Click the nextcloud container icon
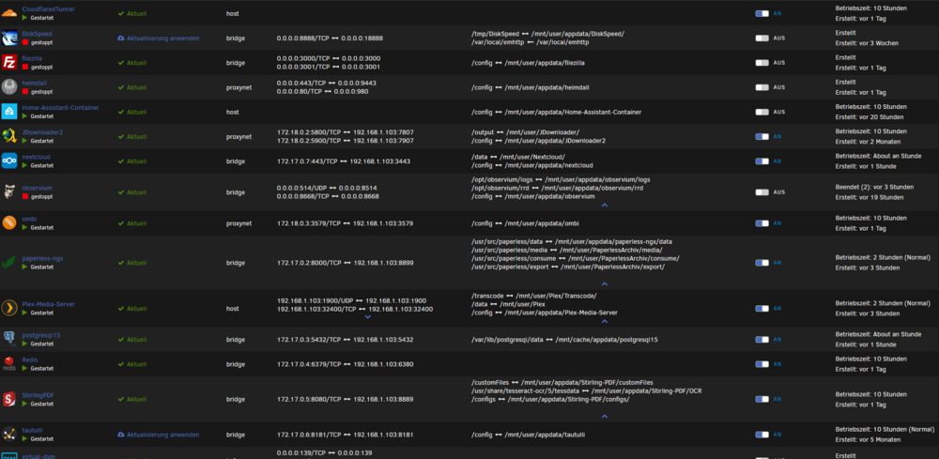The height and width of the screenshot is (459, 939). click(x=9, y=161)
